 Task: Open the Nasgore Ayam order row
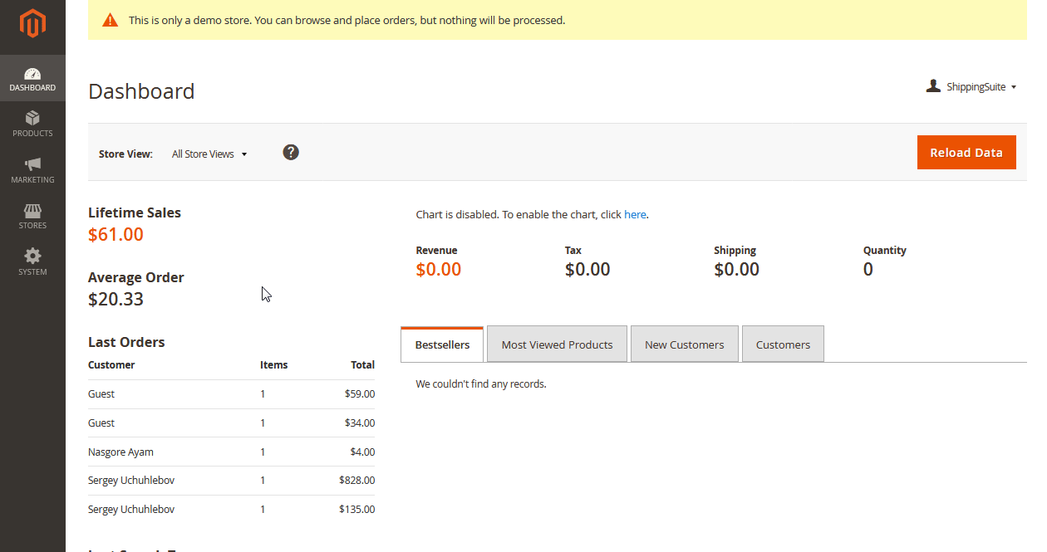(x=231, y=452)
